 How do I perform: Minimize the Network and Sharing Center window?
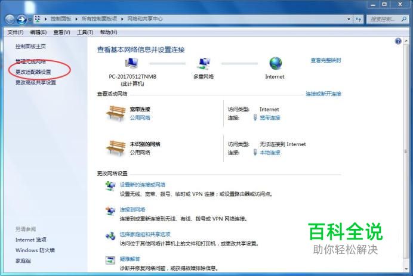(x=373, y=5)
